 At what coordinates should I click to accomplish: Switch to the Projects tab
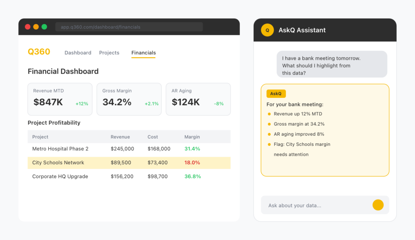pos(109,53)
